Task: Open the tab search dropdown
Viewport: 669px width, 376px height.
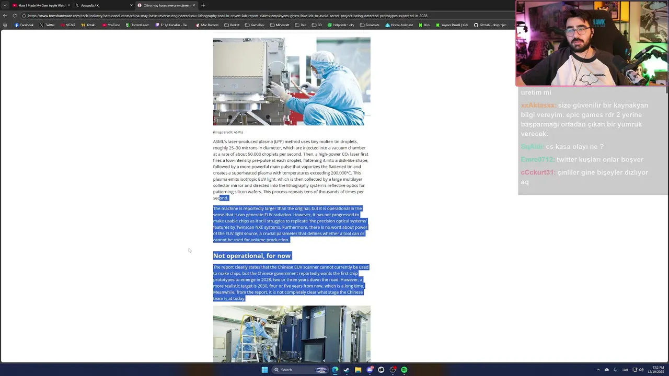Action: point(5,5)
